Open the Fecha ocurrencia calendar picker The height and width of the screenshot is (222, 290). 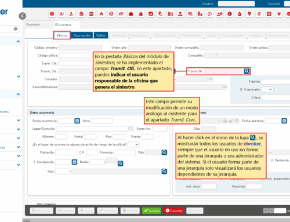pos(77,121)
